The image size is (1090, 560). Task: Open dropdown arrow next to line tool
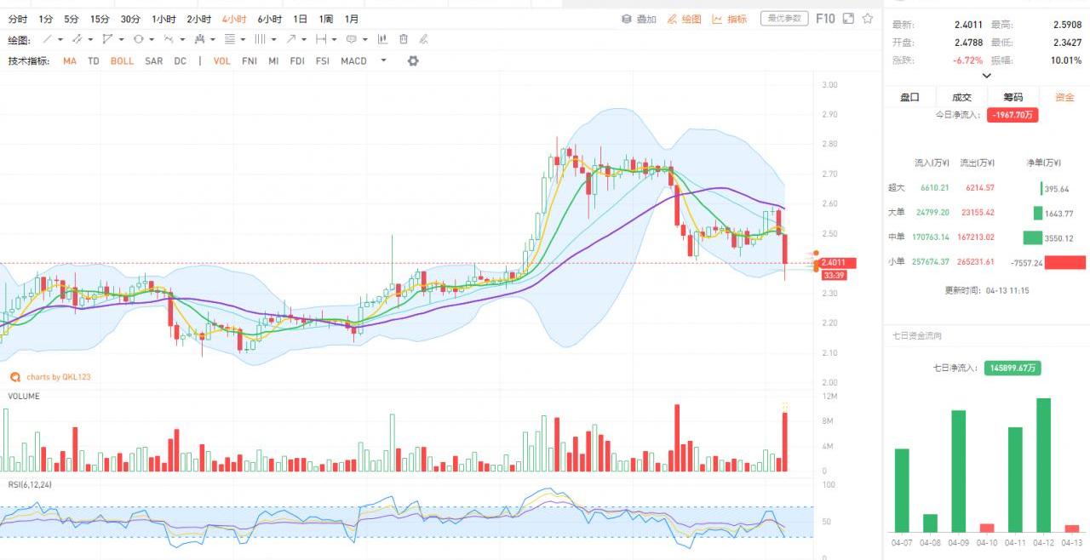pos(60,39)
